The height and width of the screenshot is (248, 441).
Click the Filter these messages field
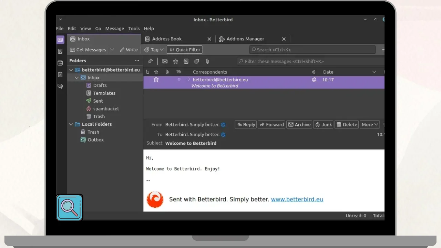coord(310,61)
